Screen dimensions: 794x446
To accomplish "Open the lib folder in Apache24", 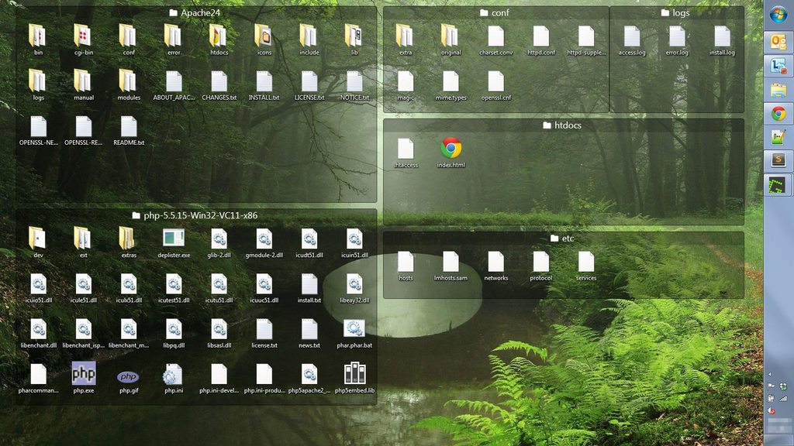I will (354, 40).
